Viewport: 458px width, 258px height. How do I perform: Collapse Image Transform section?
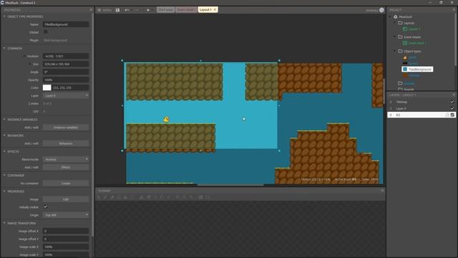(x=4, y=223)
